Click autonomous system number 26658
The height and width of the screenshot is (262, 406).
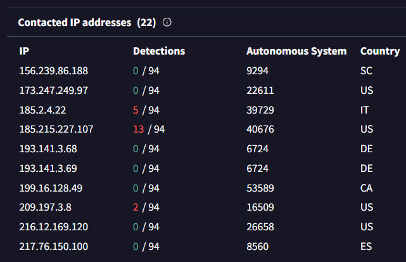(260, 227)
